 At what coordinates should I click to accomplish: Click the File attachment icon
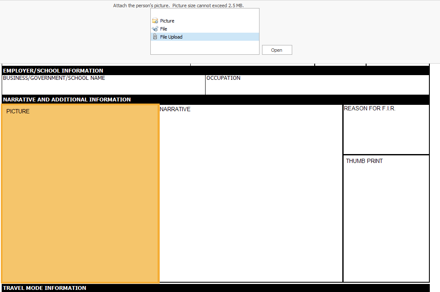pyautogui.click(x=155, y=29)
